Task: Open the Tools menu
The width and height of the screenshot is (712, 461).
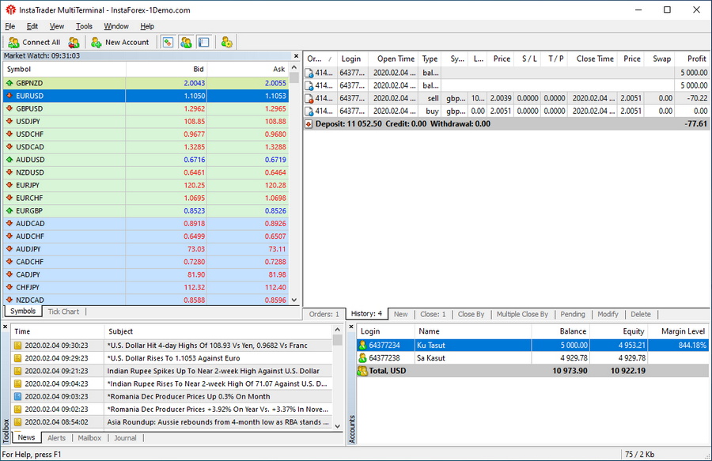Action: (x=84, y=26)
